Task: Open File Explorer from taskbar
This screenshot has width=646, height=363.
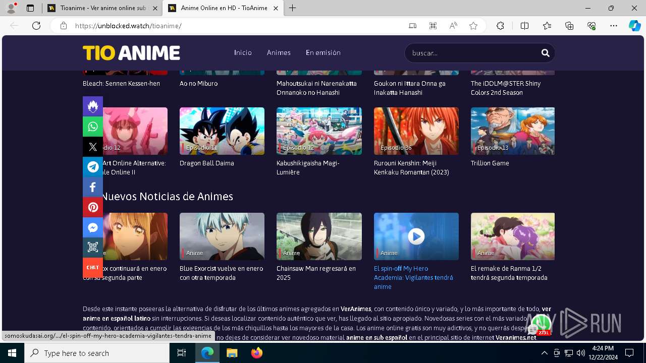Action: tap(232, 353)
